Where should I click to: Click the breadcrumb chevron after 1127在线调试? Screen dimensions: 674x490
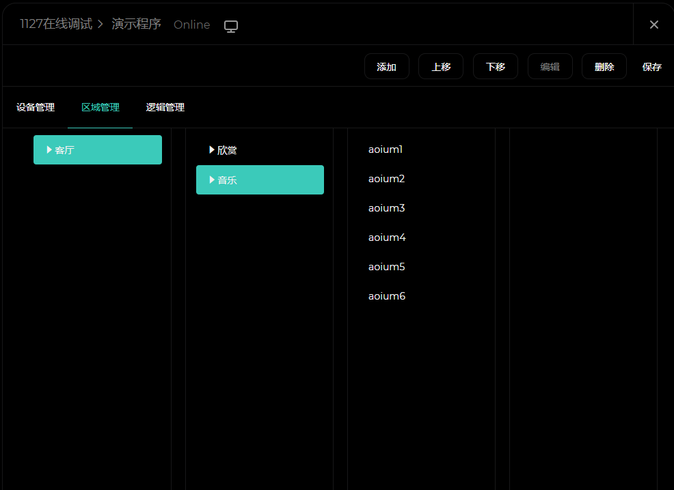pyautogui.click(x=100, y=24)
